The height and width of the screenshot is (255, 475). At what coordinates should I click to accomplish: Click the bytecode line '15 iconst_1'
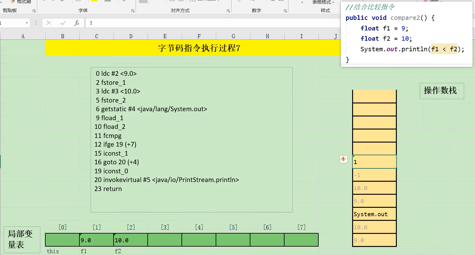click(x=111, y=153)
